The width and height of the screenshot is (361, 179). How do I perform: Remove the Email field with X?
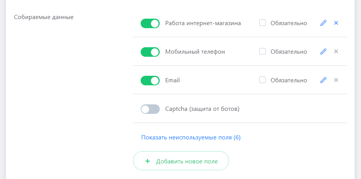[x=336, y=80]
